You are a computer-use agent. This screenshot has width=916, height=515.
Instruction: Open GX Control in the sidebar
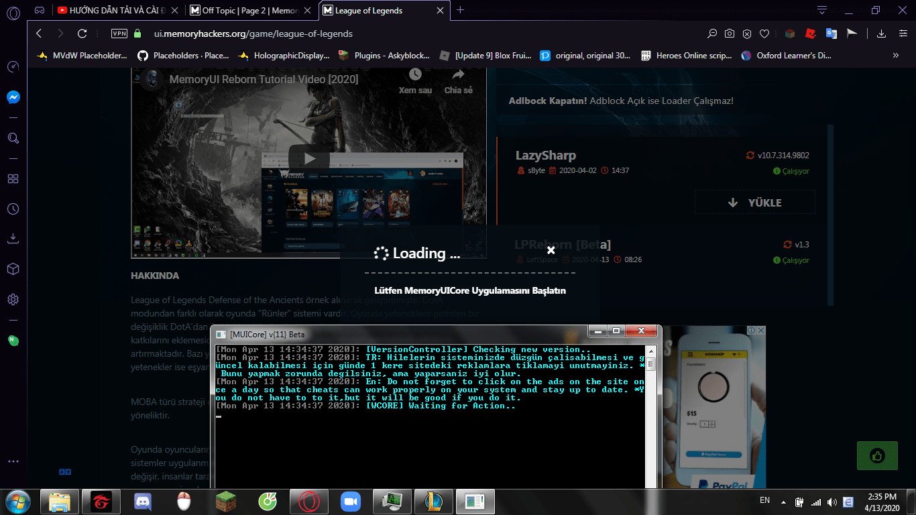pos(13,67)
